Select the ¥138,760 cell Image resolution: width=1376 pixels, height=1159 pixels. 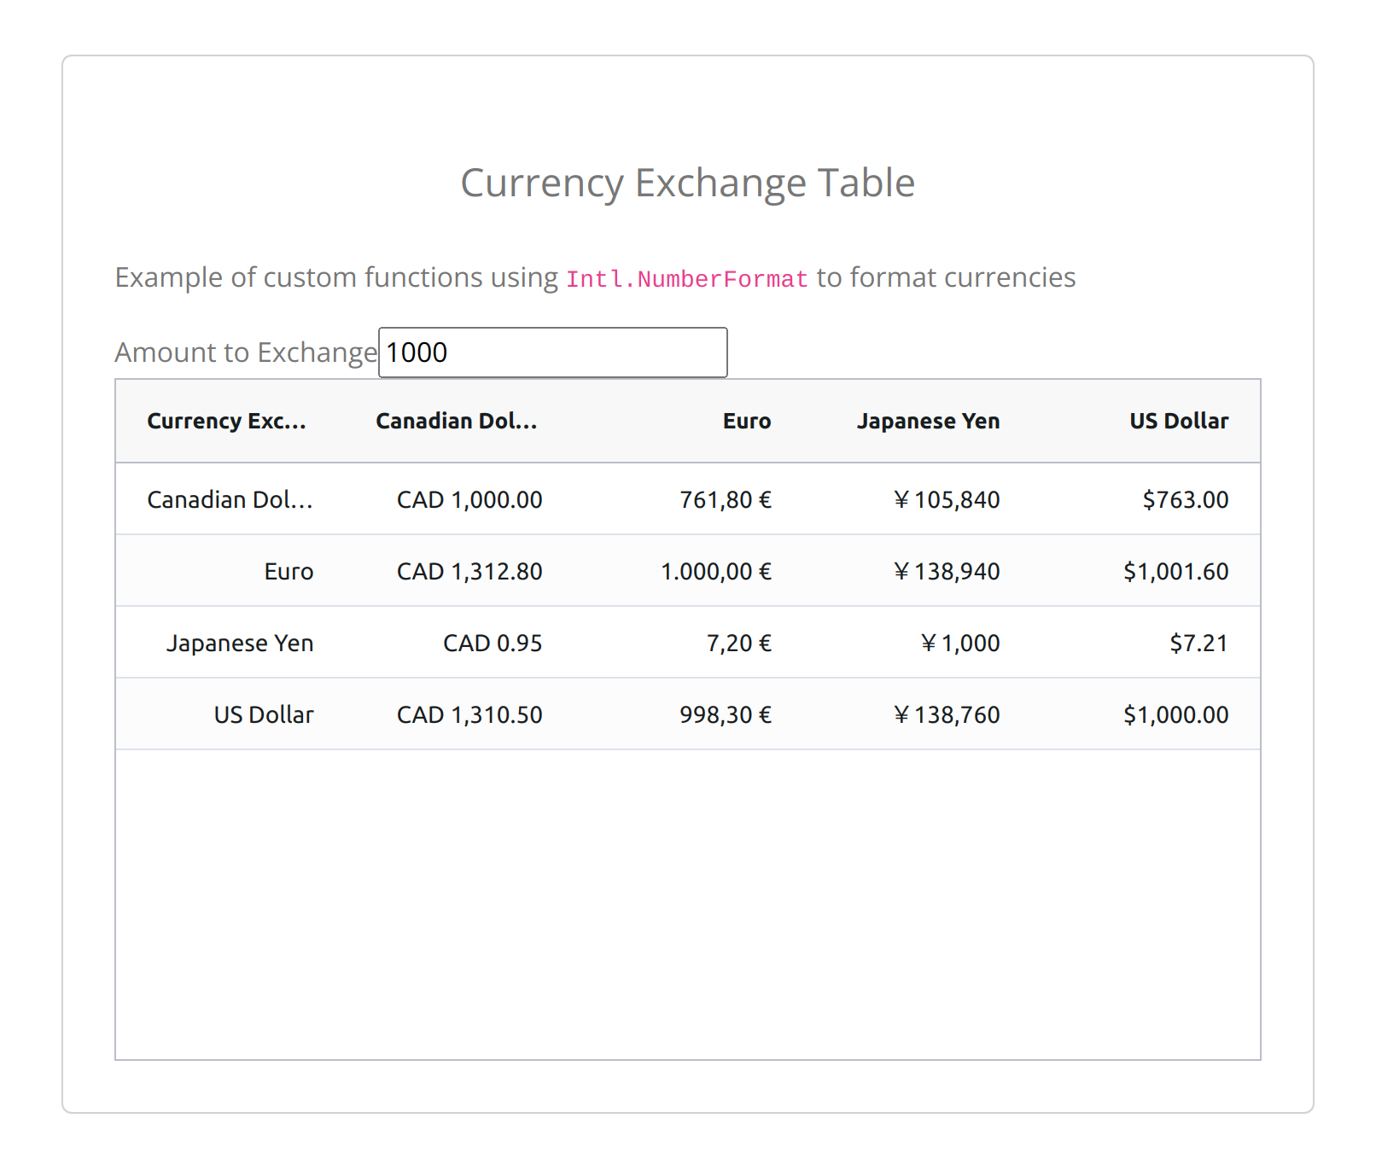(x=947, y=714)
